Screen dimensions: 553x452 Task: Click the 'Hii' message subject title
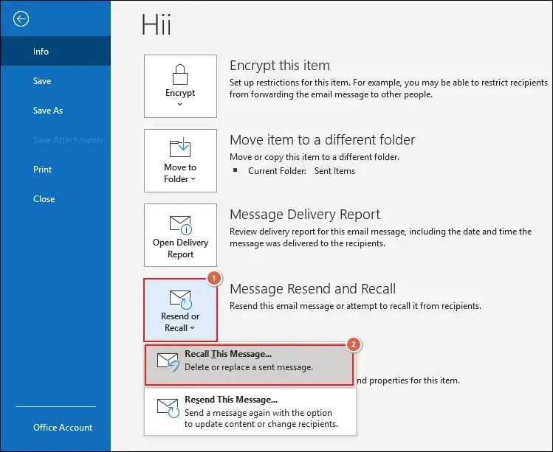[157, 24]
